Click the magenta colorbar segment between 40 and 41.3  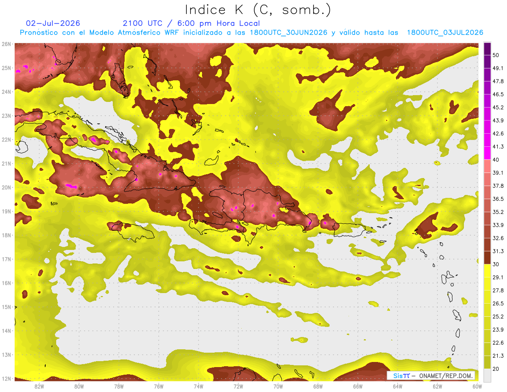pos(487,153)
